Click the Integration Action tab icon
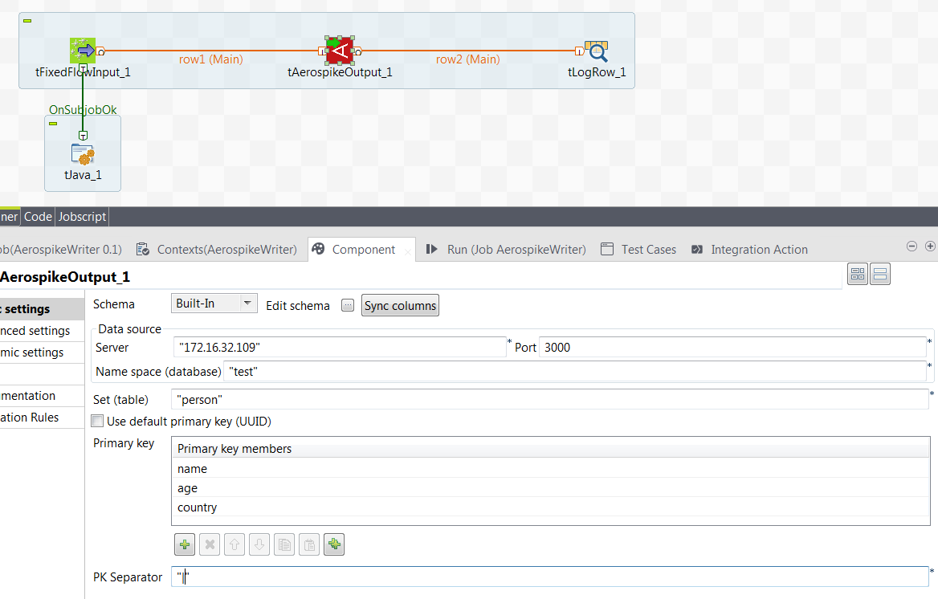The height and width of the screenshot is (599, 938). (697, 250)
